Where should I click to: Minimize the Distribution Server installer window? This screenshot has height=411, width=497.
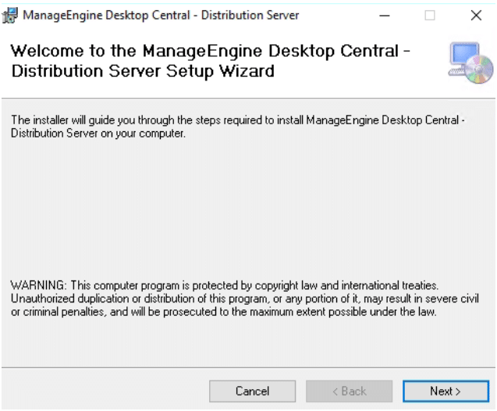(385, 15)
